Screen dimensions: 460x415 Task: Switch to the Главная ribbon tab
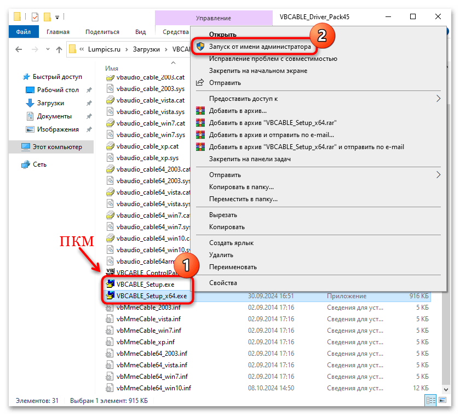point(58,32)
